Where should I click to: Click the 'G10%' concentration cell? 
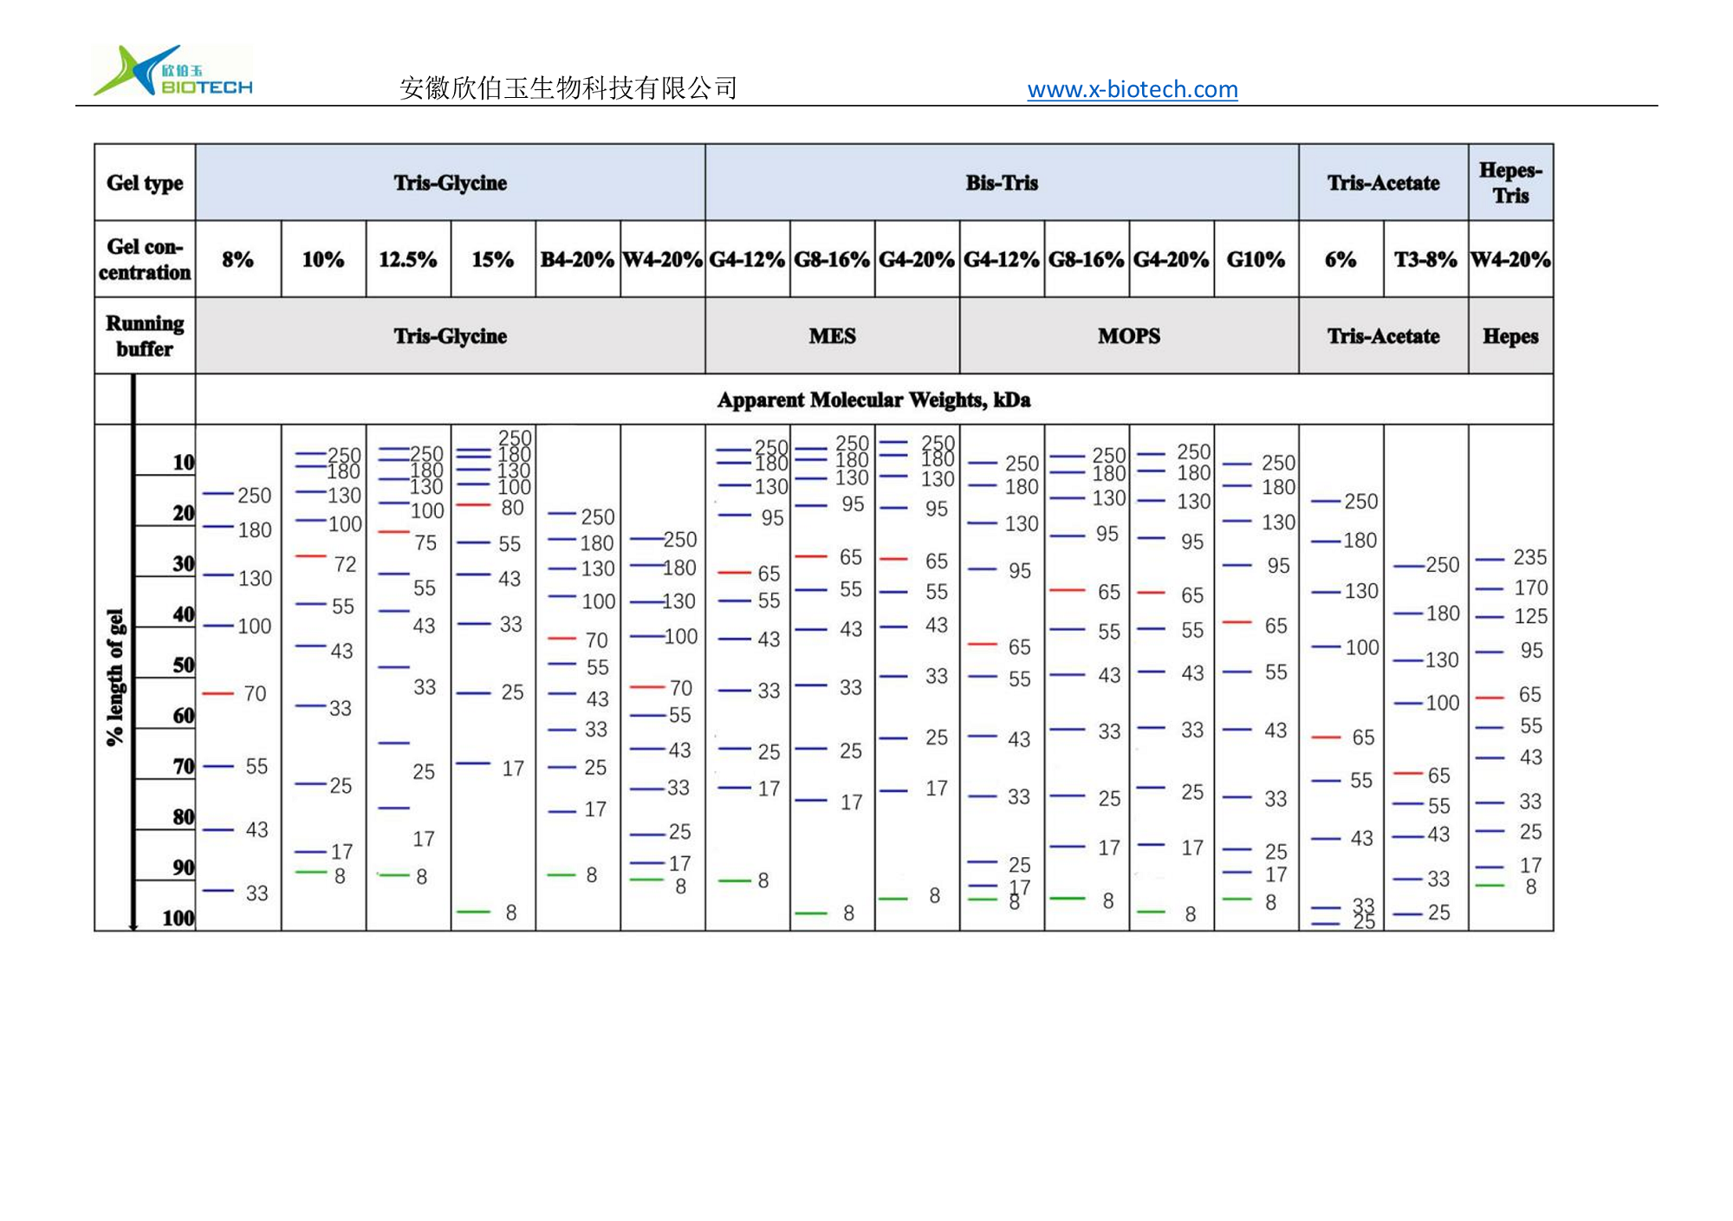[x=1256, y=259]
